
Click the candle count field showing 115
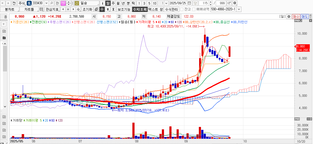tap(204, 3)
